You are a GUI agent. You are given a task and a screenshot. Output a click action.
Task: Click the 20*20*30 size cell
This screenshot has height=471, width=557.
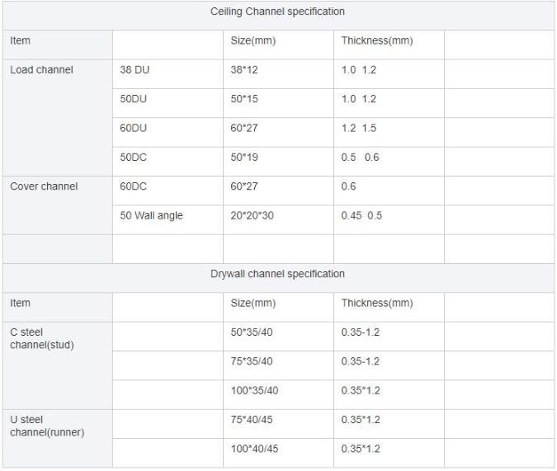point(251,216)
